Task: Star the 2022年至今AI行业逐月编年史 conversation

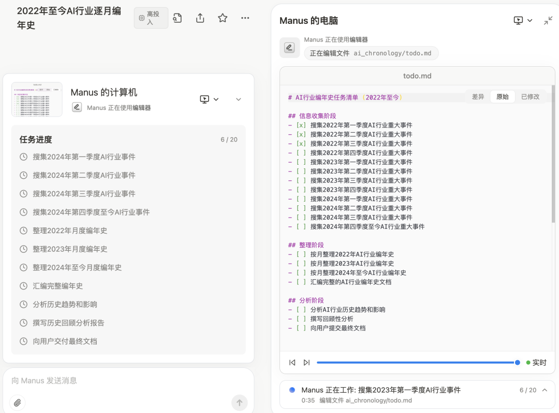Action: [222, 18]
